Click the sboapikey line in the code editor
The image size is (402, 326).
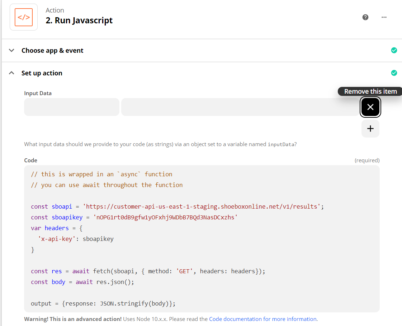134,218
